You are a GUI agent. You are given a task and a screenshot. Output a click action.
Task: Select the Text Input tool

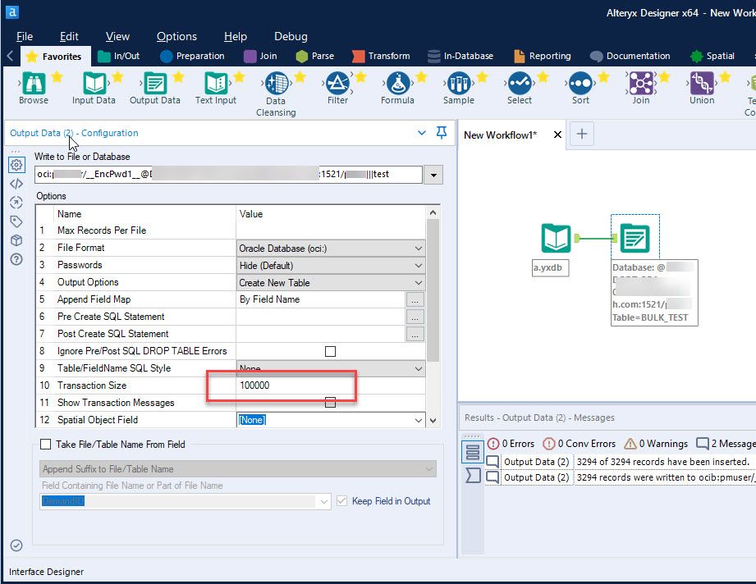pos(216,84)
